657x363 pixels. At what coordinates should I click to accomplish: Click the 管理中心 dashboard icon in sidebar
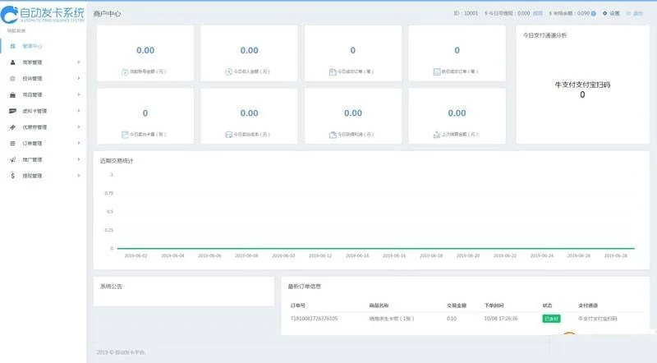click(x=12, y=46)
